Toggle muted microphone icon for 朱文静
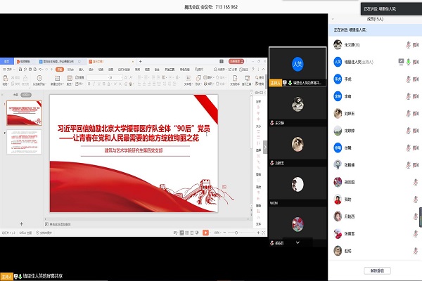Viewport: 422px width, 281px height. pos(409,45)
